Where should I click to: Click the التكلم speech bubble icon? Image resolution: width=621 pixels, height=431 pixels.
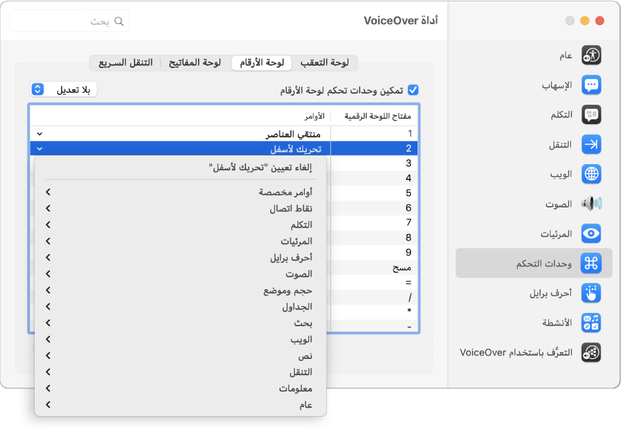590,115
